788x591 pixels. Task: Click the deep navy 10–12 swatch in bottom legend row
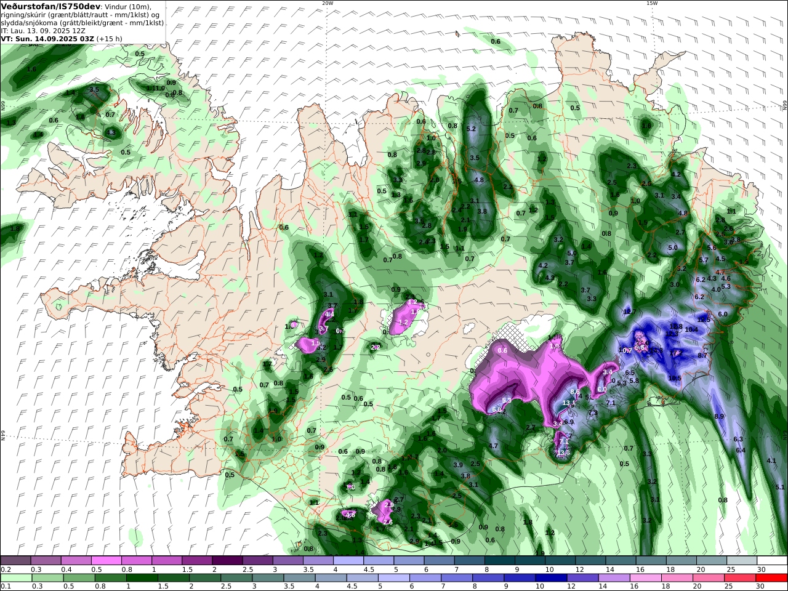click(x=551, y=578)
